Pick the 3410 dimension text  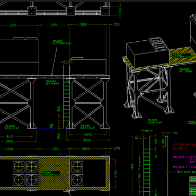10,137
